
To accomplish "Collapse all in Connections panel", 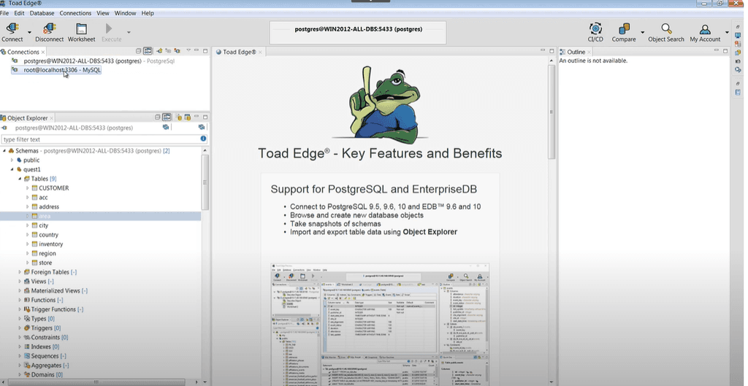I will 139,51.
